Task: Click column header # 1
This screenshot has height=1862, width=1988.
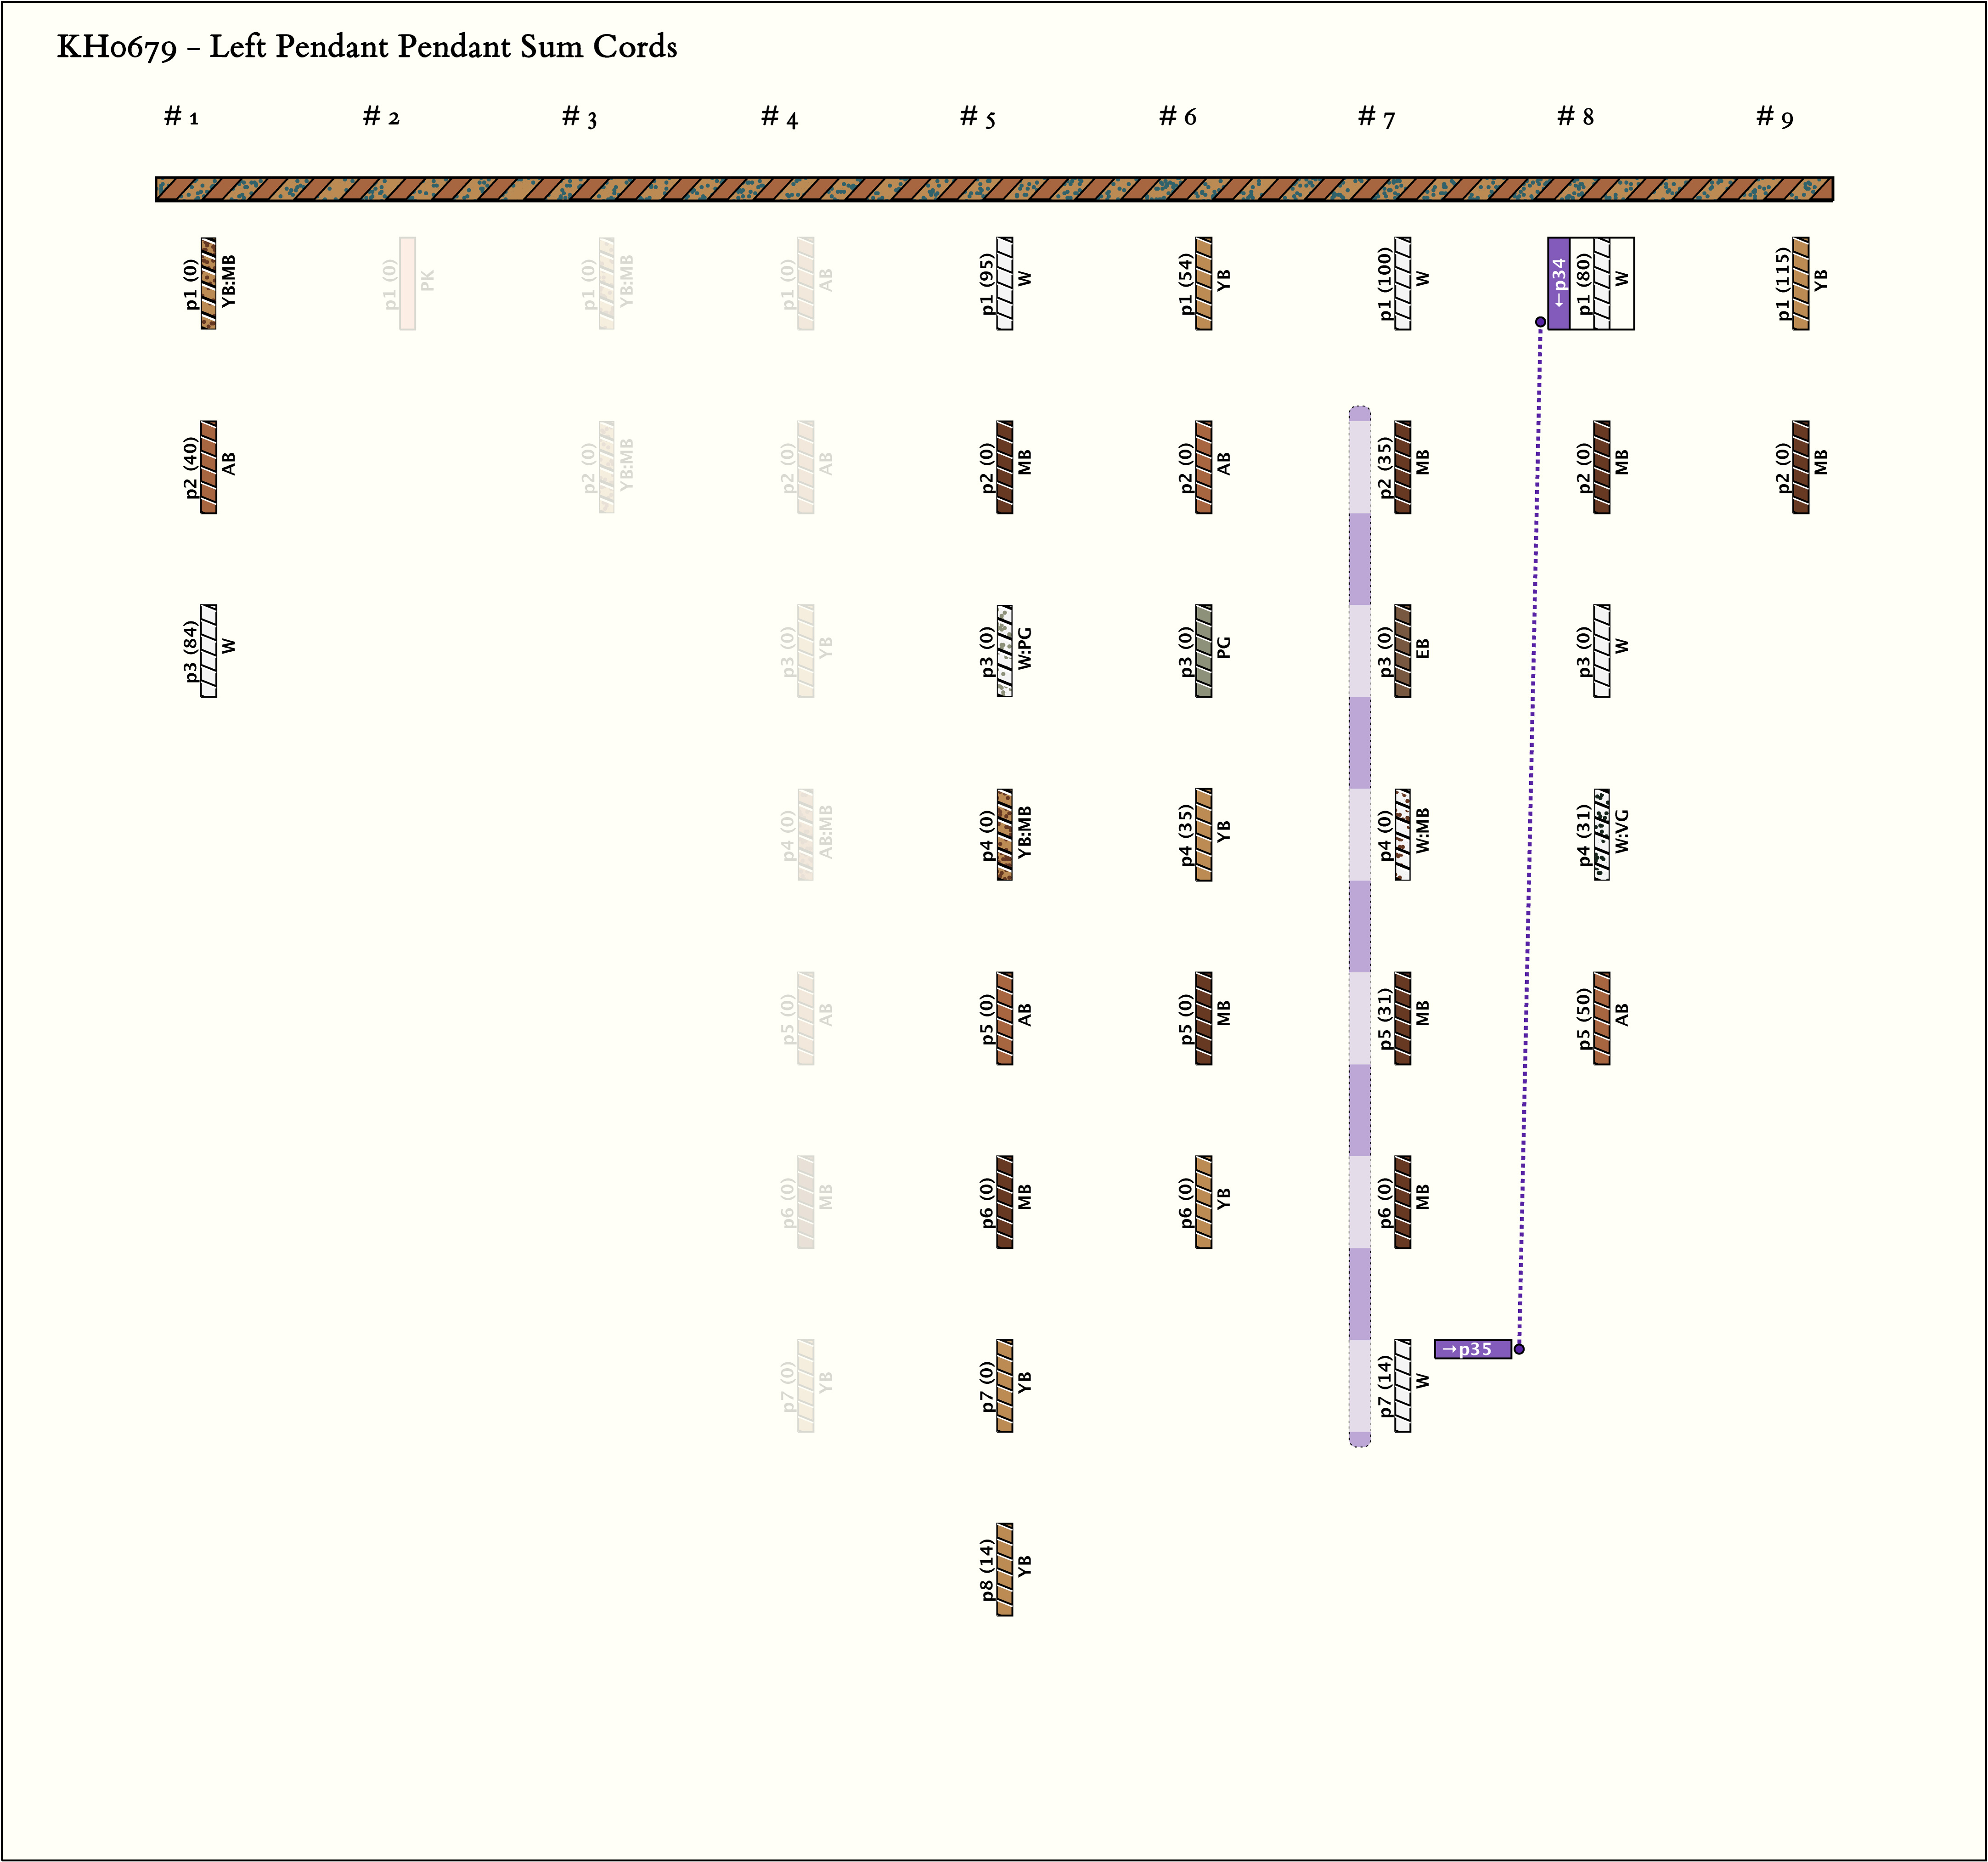Action: pos(181,117)
